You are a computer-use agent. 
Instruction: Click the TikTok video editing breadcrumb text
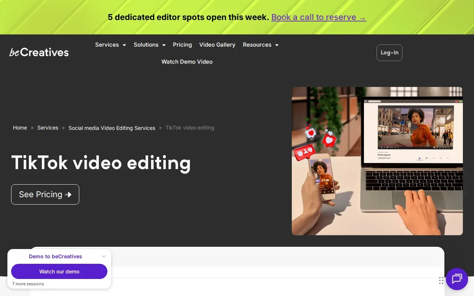pos(190,128)
